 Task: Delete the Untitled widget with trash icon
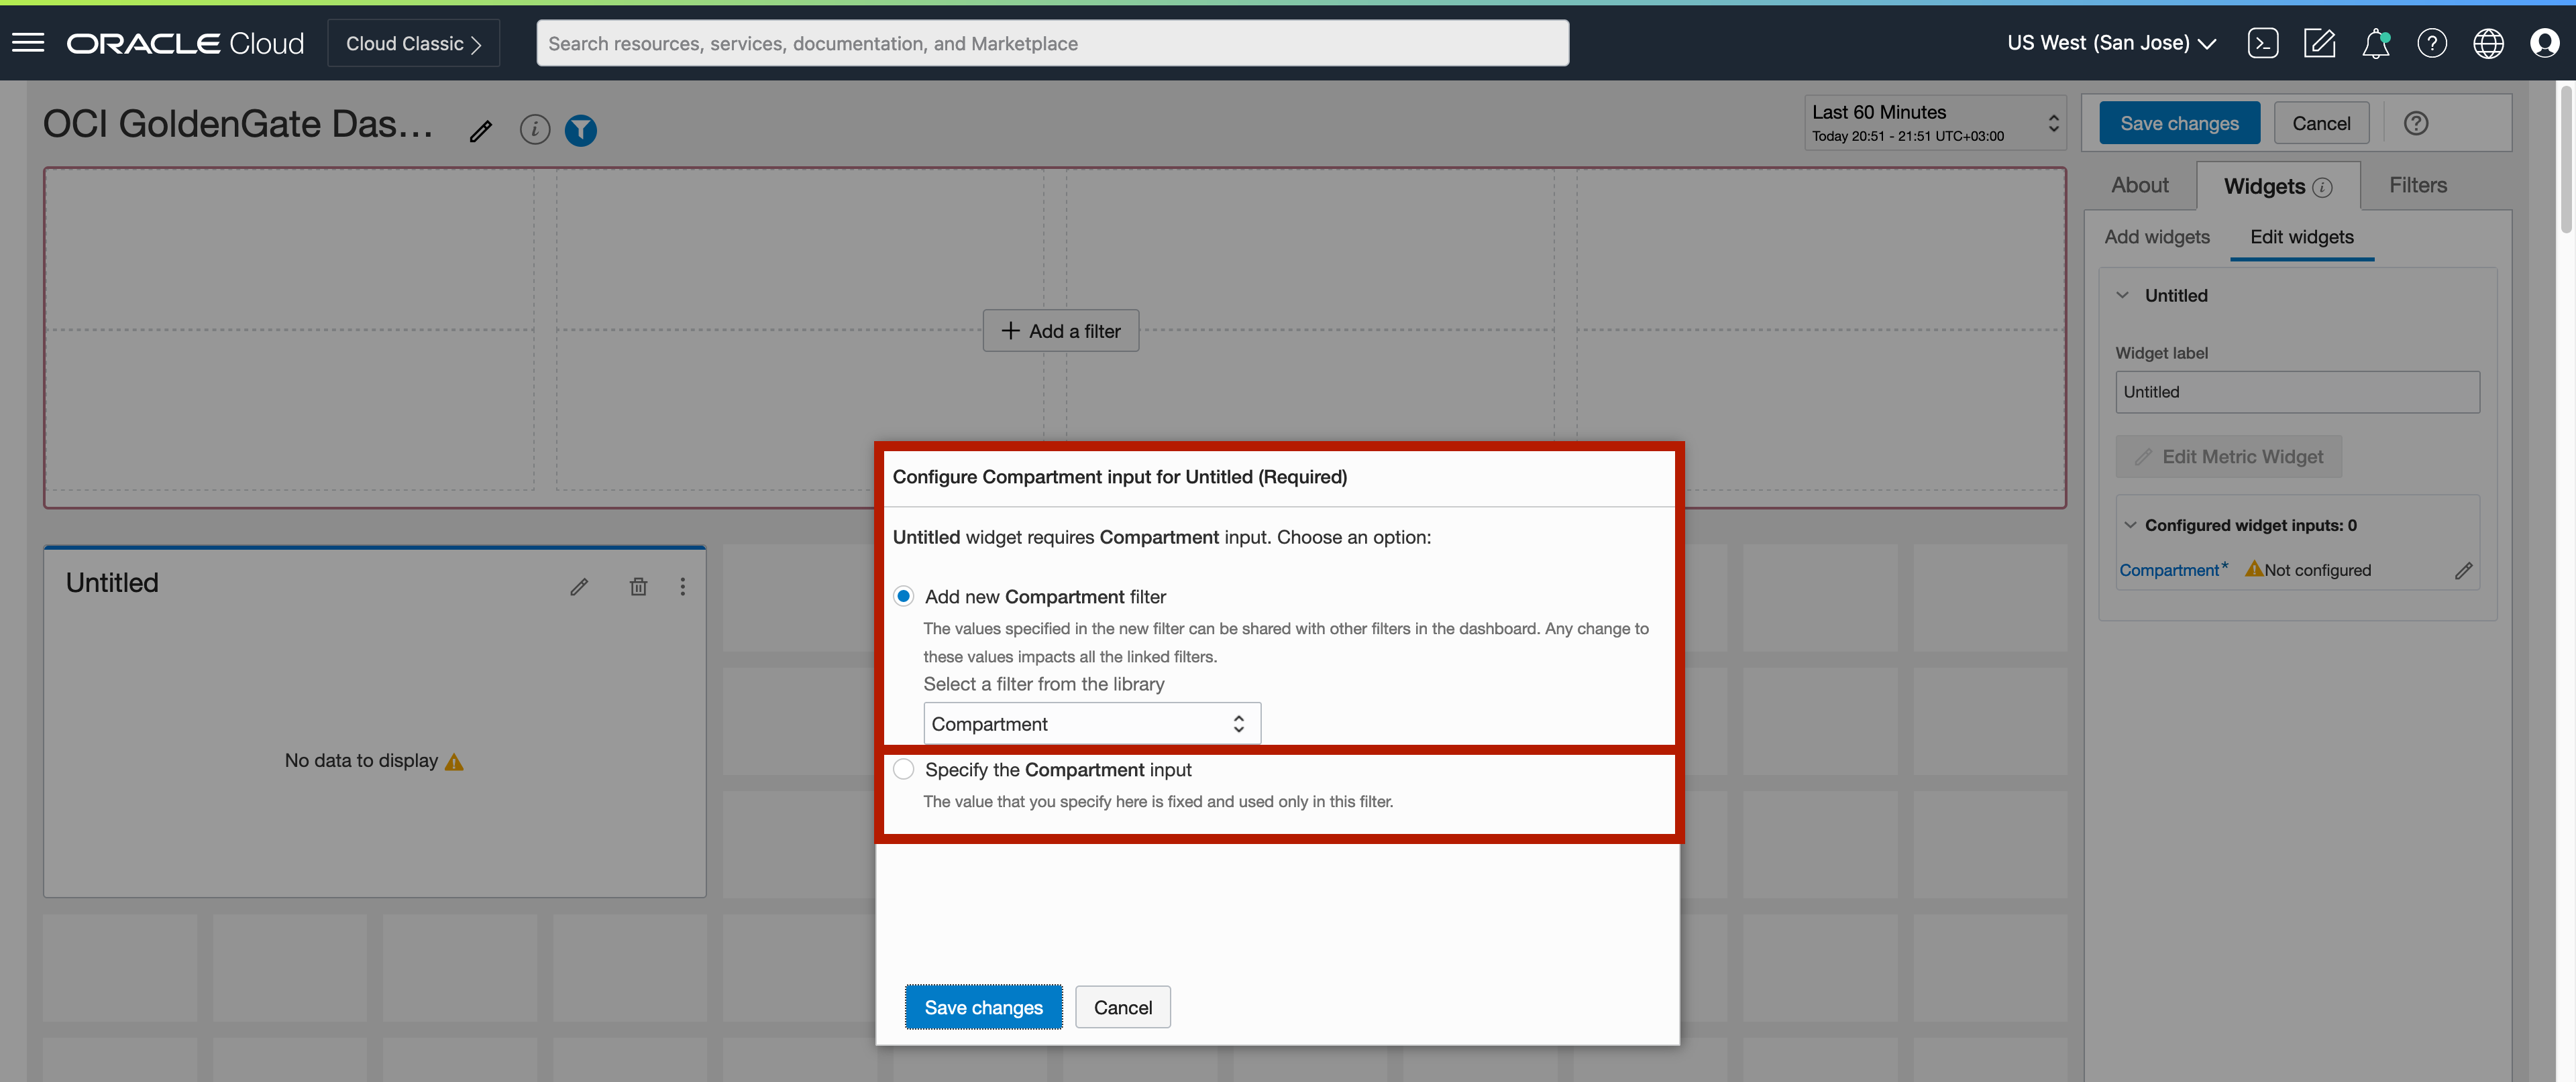point(638,587)
